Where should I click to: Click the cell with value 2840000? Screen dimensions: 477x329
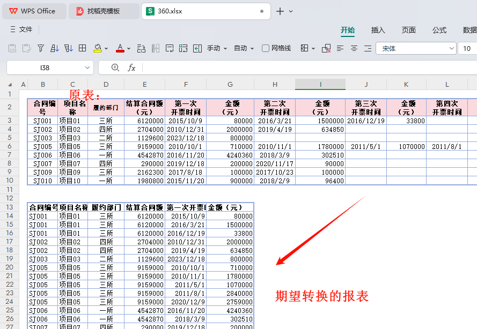pos(230,293)
